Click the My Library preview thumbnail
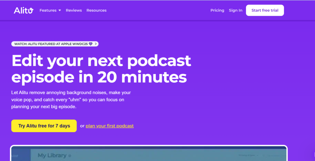315x161 pixels. pos(149,153)
